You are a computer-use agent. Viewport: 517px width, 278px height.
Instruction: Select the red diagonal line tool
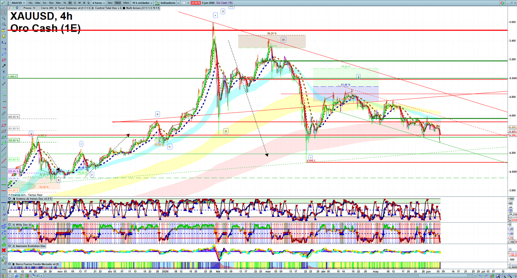(4, 161)
